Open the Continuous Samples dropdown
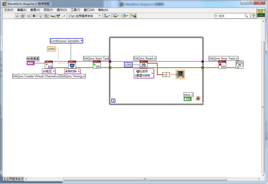Viewport: 268px width, 184px height. pyautogui.click(x=66, y=41)
